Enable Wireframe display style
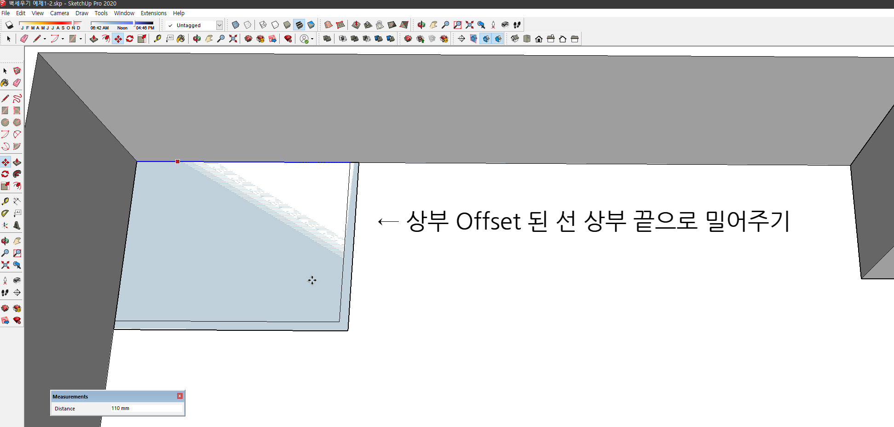 [x=262, y=25]
